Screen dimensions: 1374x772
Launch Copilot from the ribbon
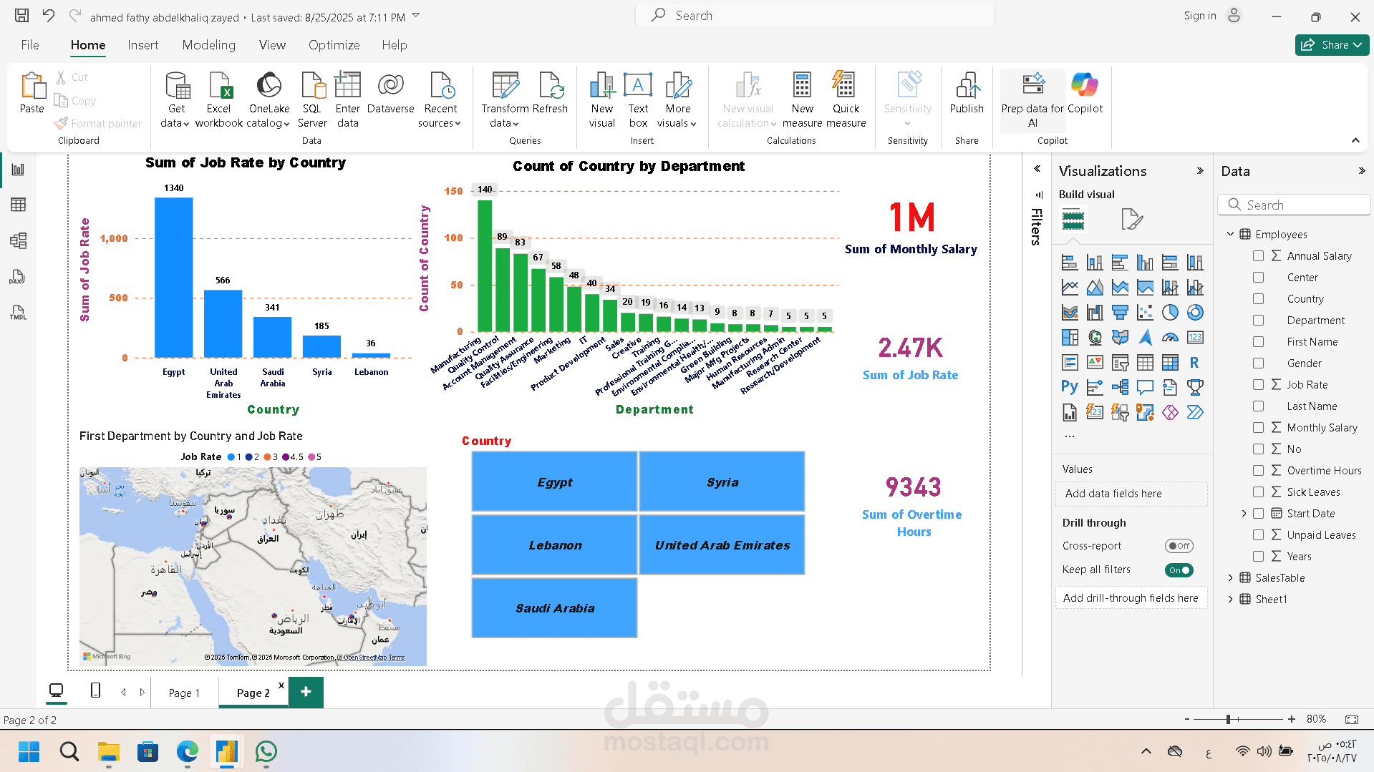click(1085, 93)
